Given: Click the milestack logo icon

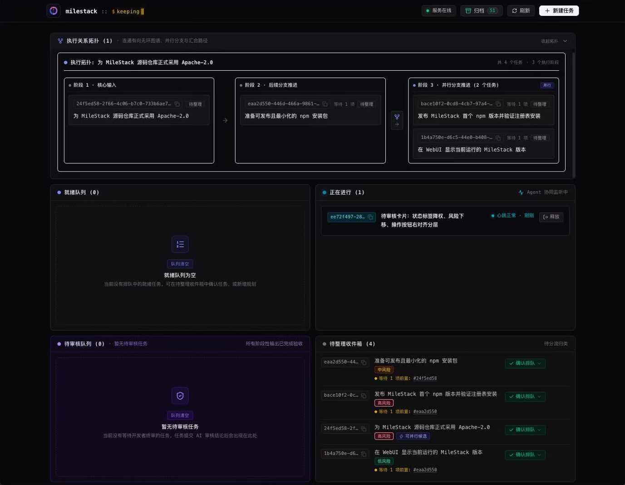Looking at the screenshot, I should click(x=54, y=11).
